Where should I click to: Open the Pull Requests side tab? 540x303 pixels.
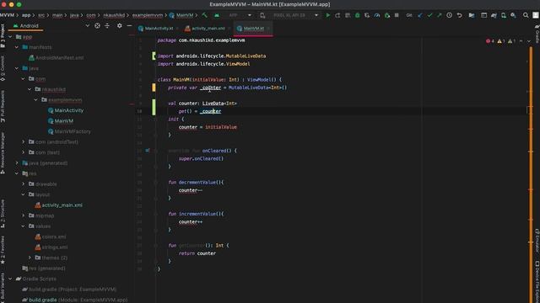point(3,106)
